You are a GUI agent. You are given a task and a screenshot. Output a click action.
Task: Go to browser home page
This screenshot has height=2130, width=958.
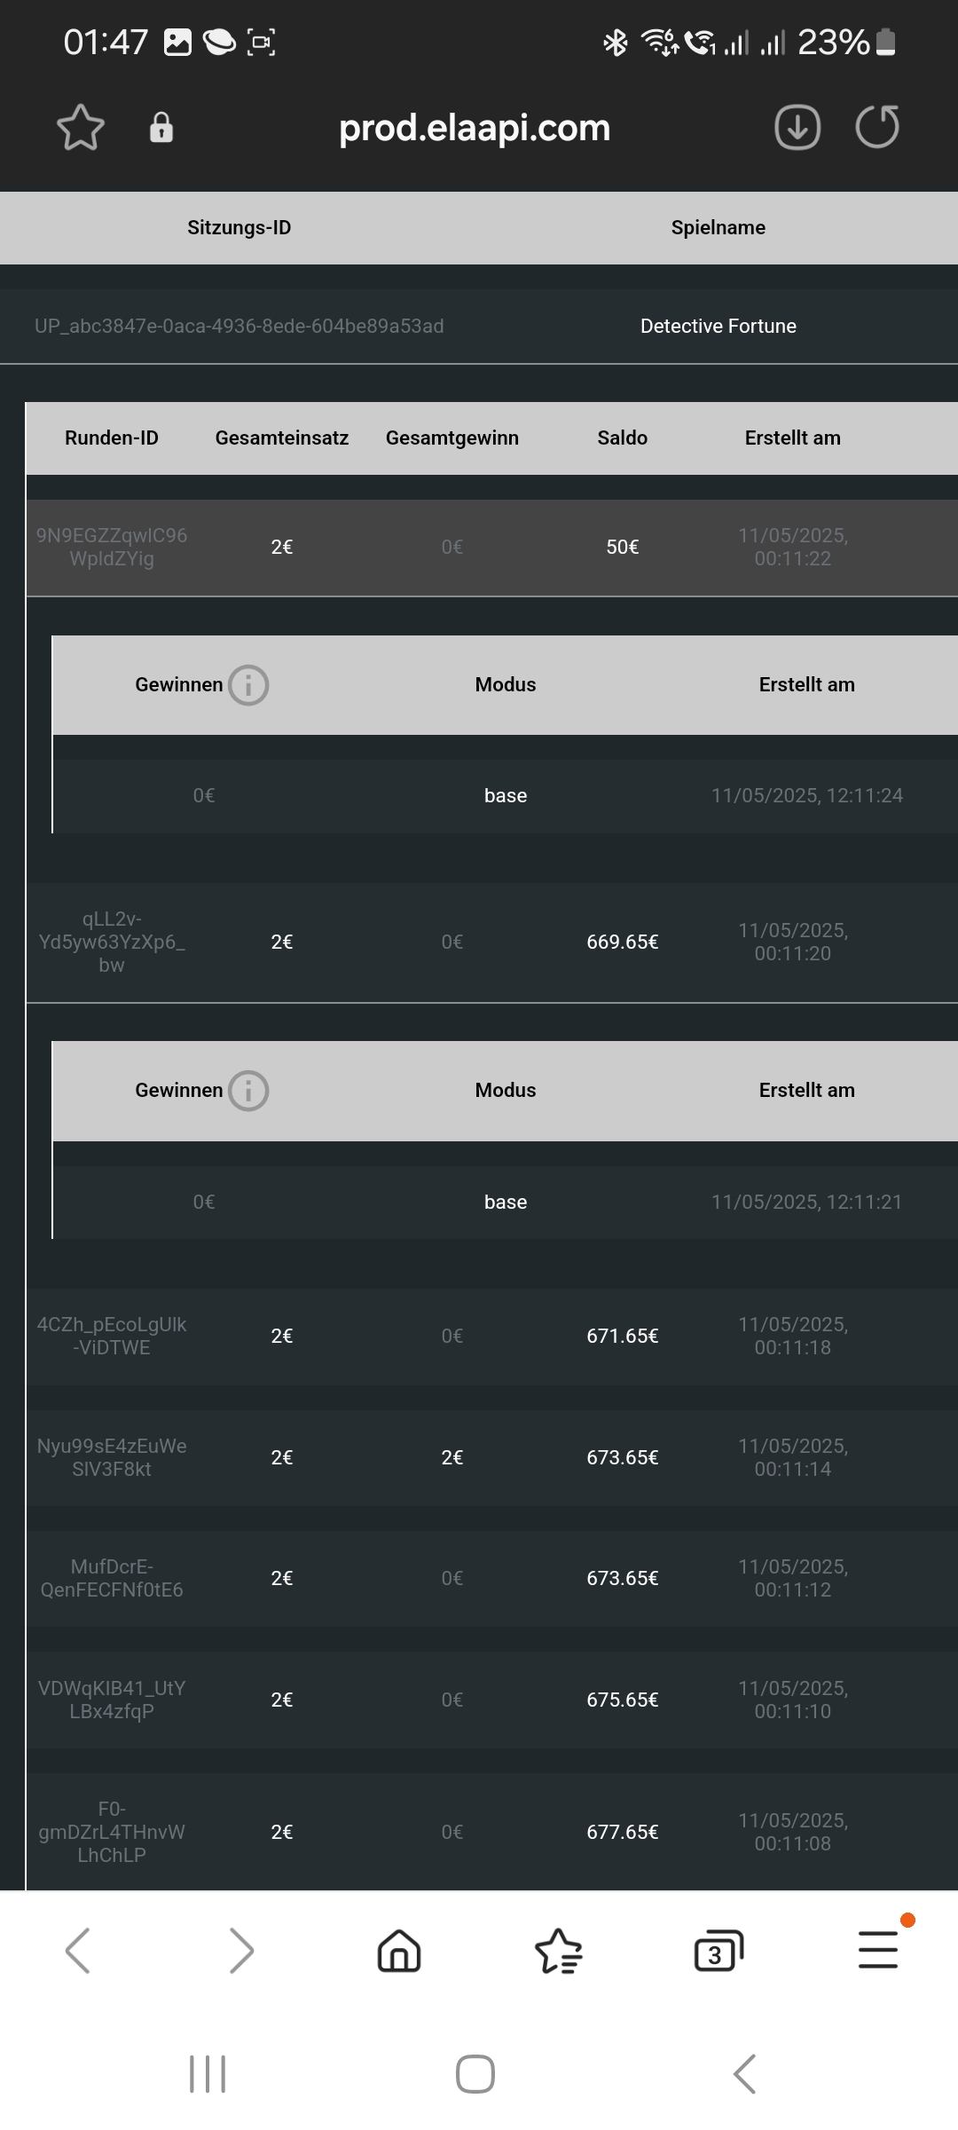click(x=399, y=1951)
